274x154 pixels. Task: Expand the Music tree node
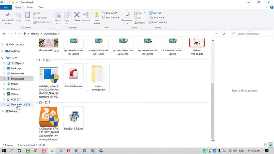[x=4, y=84]
